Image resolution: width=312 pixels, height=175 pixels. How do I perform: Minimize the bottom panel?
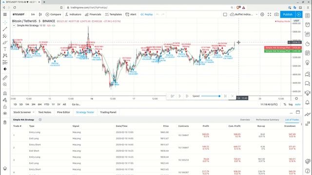pyautogui.click(x=291, y=113)
